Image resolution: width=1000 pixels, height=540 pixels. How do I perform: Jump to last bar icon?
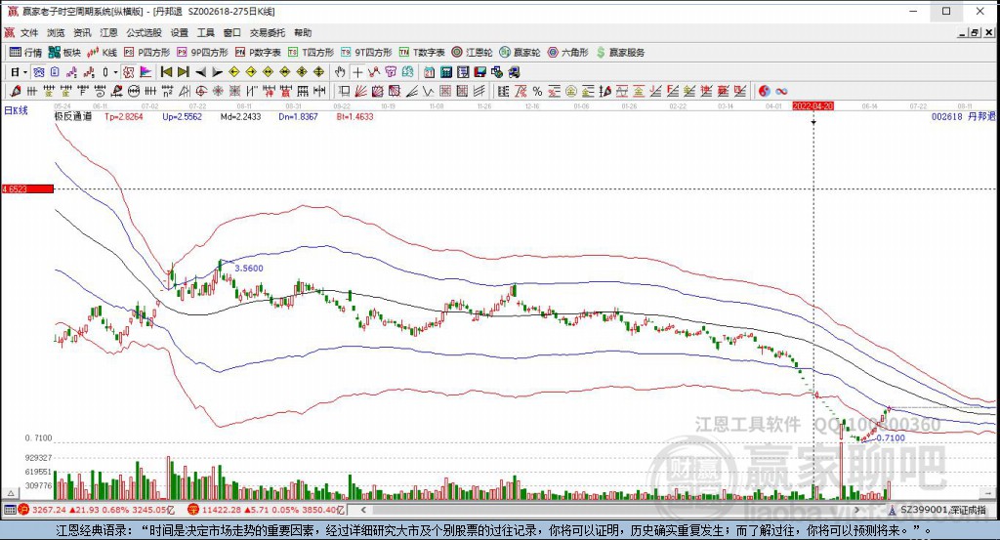[x=184, y=72]
